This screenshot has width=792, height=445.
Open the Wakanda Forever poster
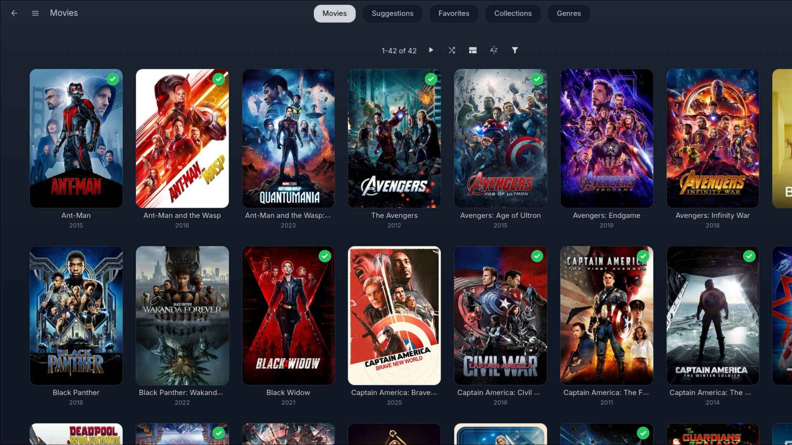click(182, 316)
